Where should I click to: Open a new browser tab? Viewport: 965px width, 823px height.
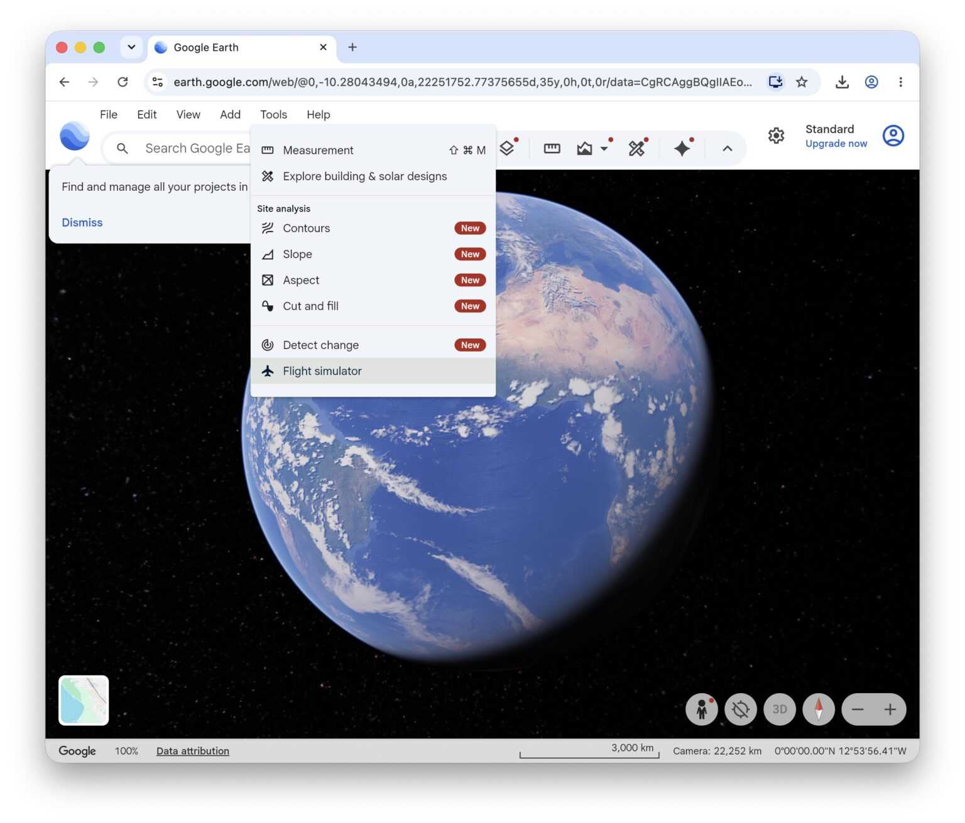pyautogui.click(x=352, y=47)
